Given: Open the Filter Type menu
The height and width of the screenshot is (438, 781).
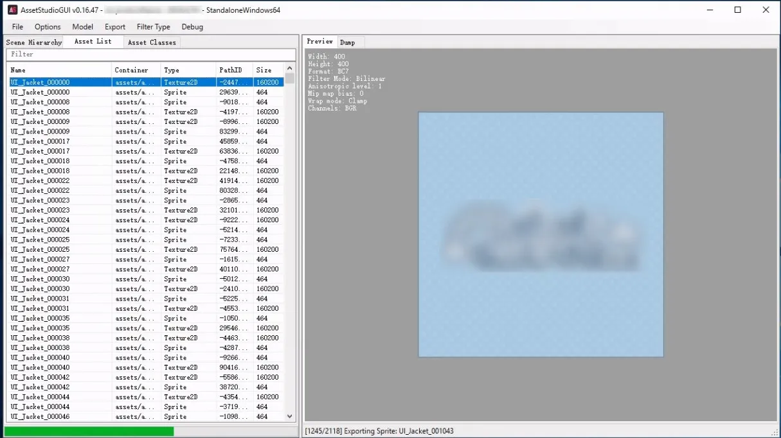Looking at the screenshot, I should [x=153, y=27].
